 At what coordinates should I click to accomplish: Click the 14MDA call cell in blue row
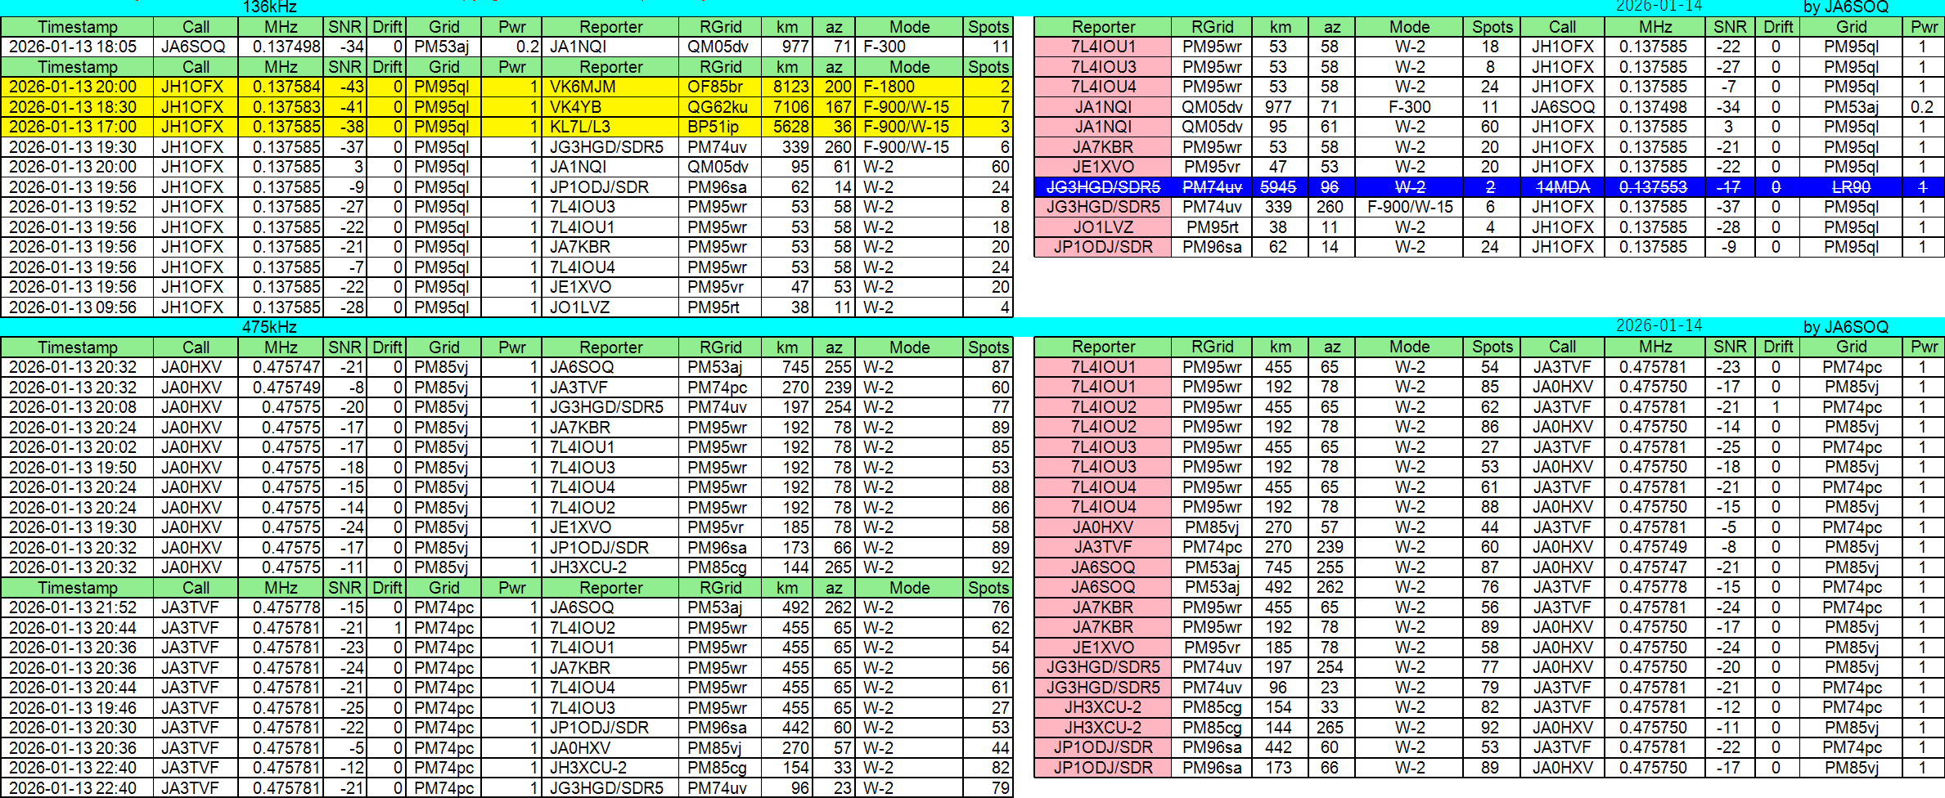pos(1562,187)
